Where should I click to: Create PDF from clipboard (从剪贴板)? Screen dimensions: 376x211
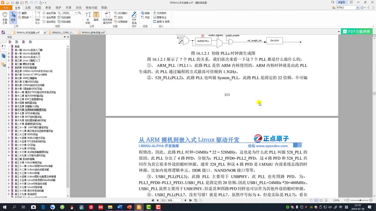(x=121, y=22)
